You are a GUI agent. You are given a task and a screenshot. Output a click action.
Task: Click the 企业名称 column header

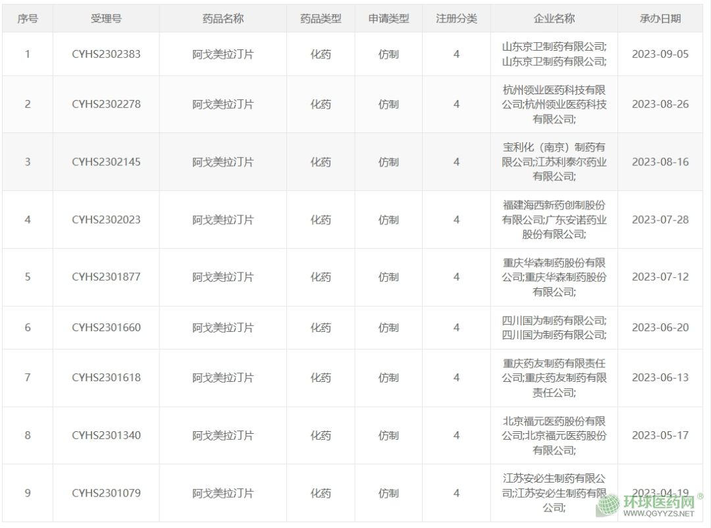554,19
